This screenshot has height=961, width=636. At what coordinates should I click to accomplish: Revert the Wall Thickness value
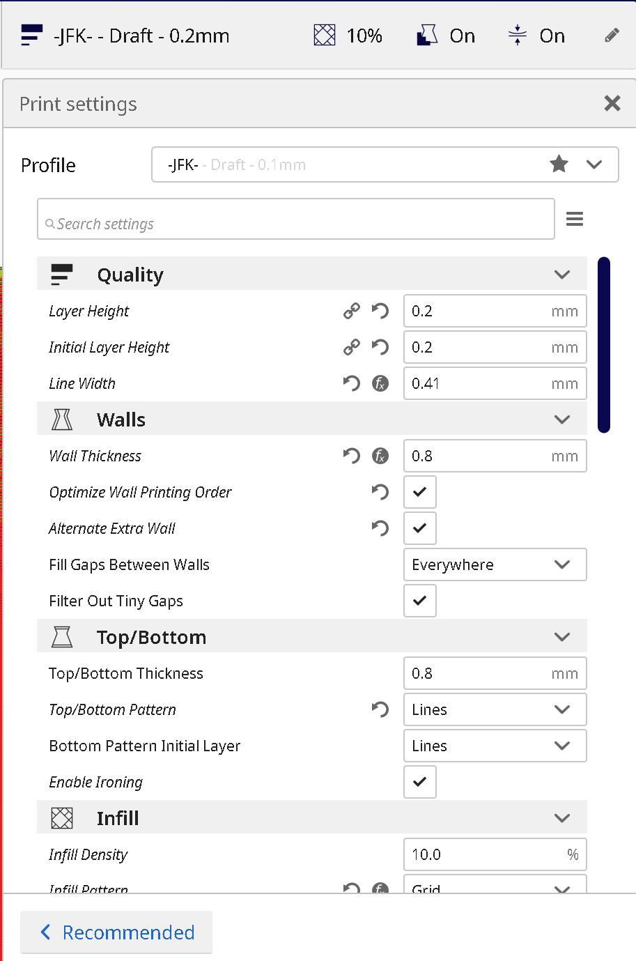point(352,456)
